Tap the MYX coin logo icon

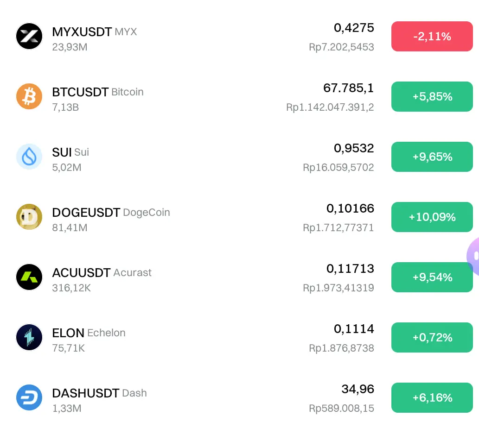click(x=29, y=36)
